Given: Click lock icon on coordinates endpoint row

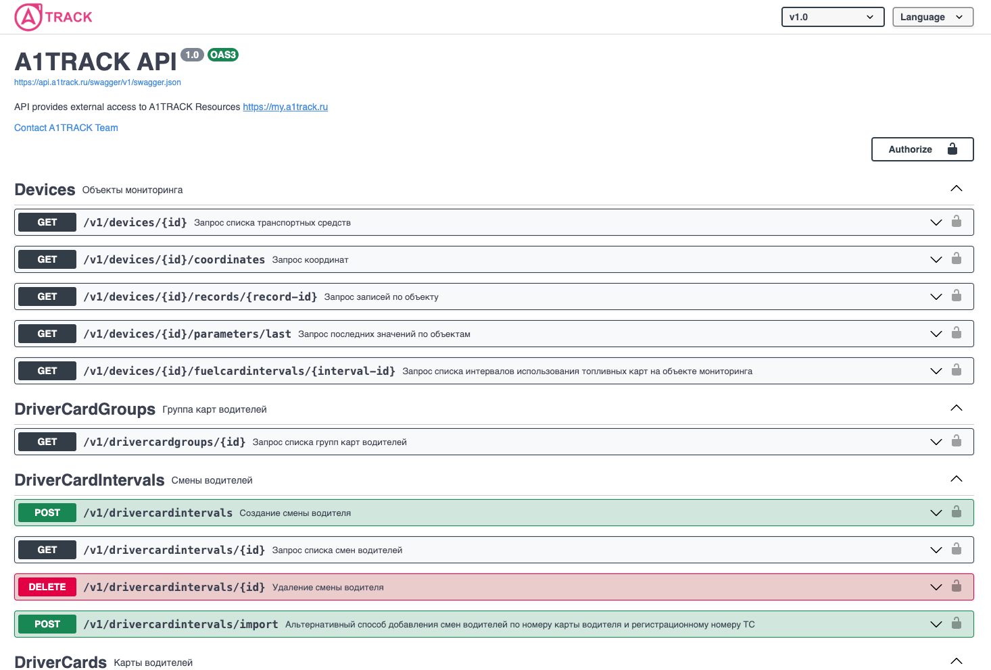Looking at the screenshot, I should click(x=956, y=259).
